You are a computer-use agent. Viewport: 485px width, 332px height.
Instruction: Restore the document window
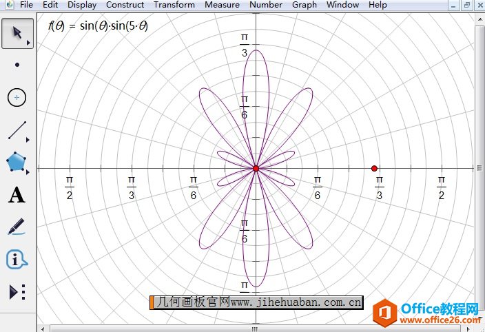[x=467, y=5]
